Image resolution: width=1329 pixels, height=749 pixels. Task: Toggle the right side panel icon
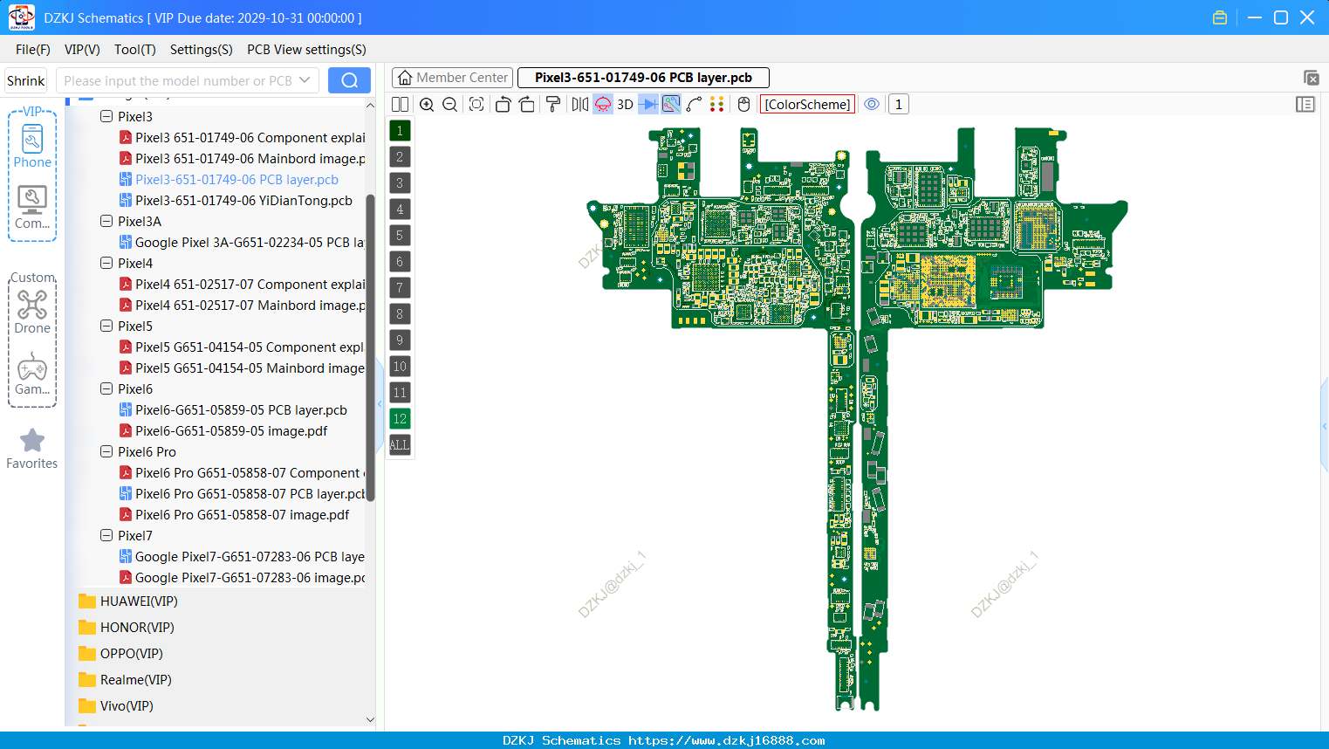pos(1305,105)
